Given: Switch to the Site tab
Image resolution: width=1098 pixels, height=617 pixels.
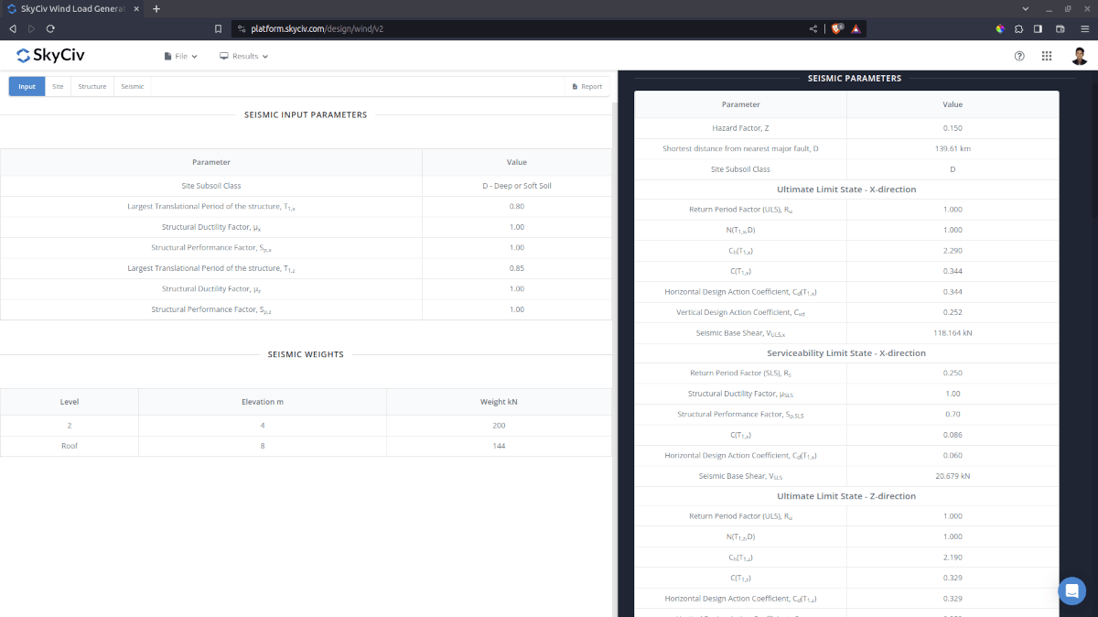Looking at the screenshot, I should click(x=58, y=86).
